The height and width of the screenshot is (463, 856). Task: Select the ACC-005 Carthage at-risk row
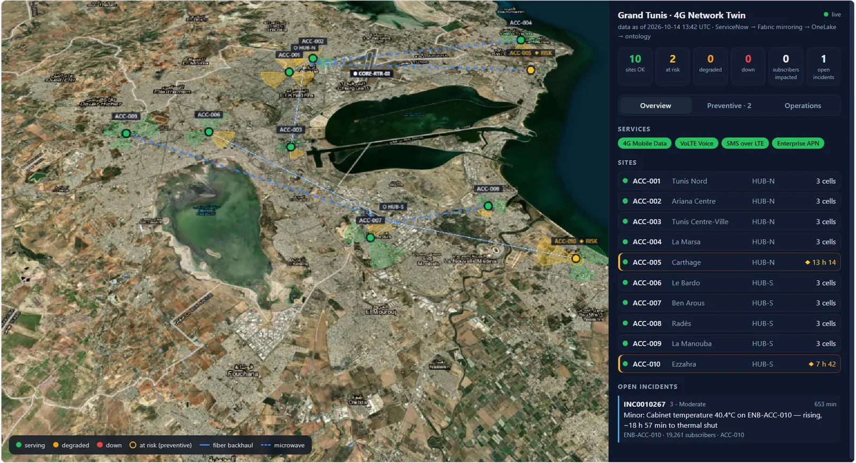[729, 263]
